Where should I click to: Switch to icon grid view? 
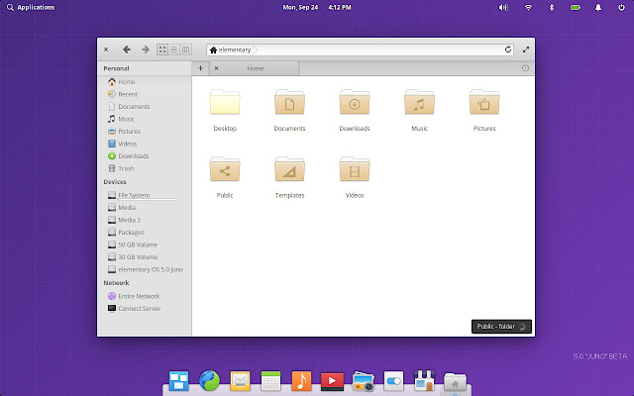point(162,49)
